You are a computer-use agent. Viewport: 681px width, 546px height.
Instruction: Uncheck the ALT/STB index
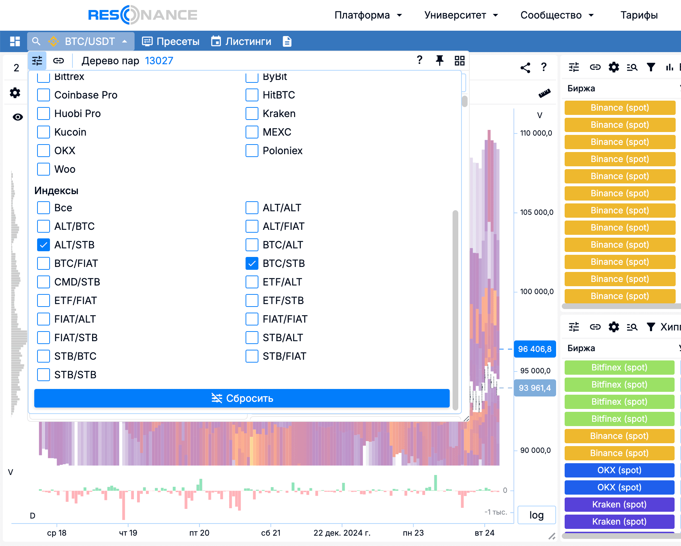(44, 245)
